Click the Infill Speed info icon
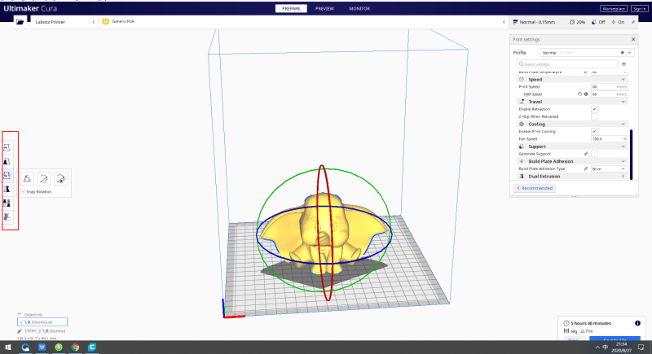The height and width of the screenshot is (354, 652). 586,94
